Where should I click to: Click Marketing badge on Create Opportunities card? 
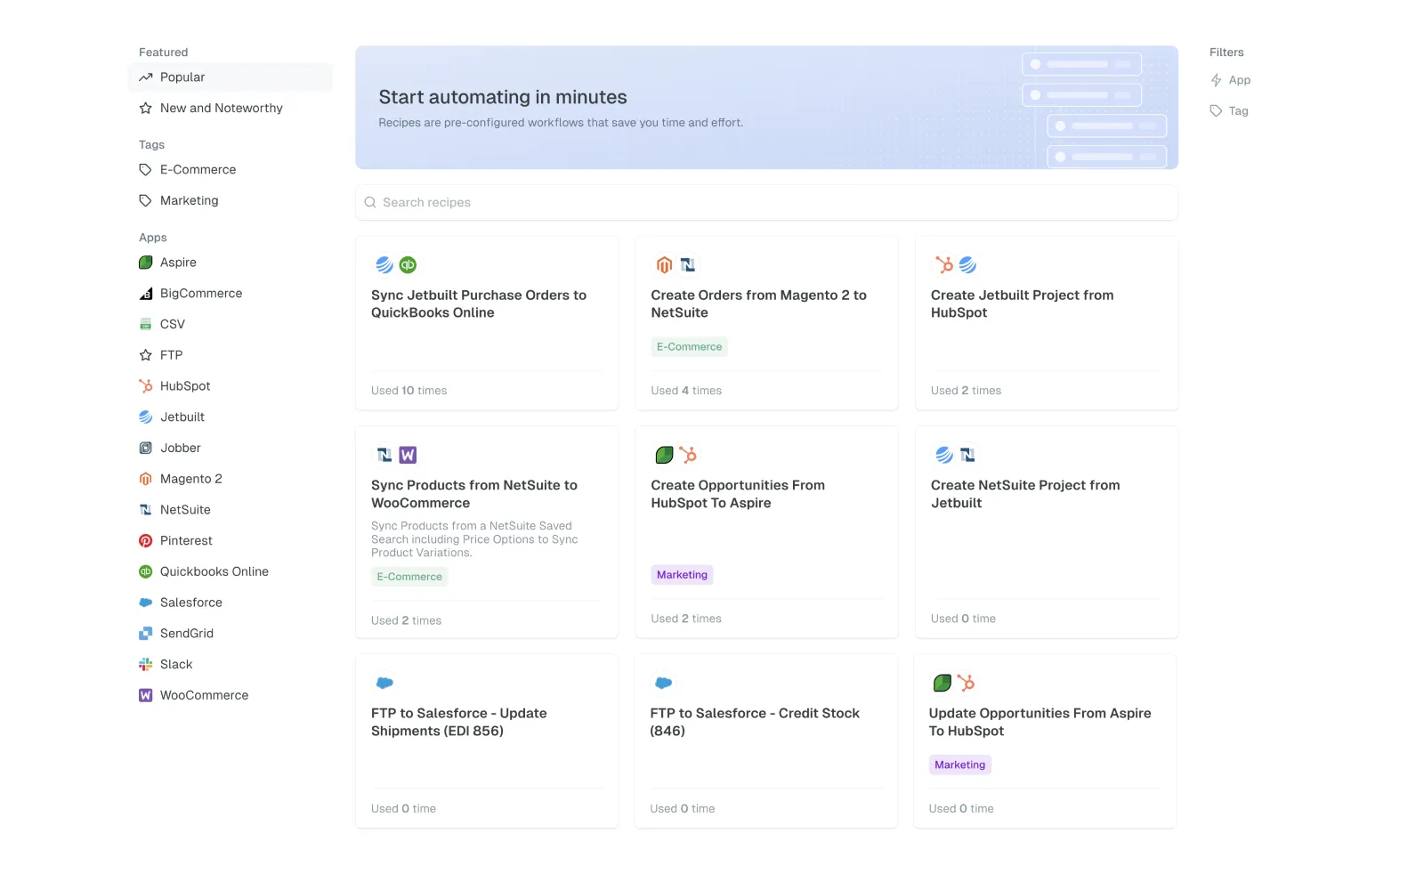[682, 575]
